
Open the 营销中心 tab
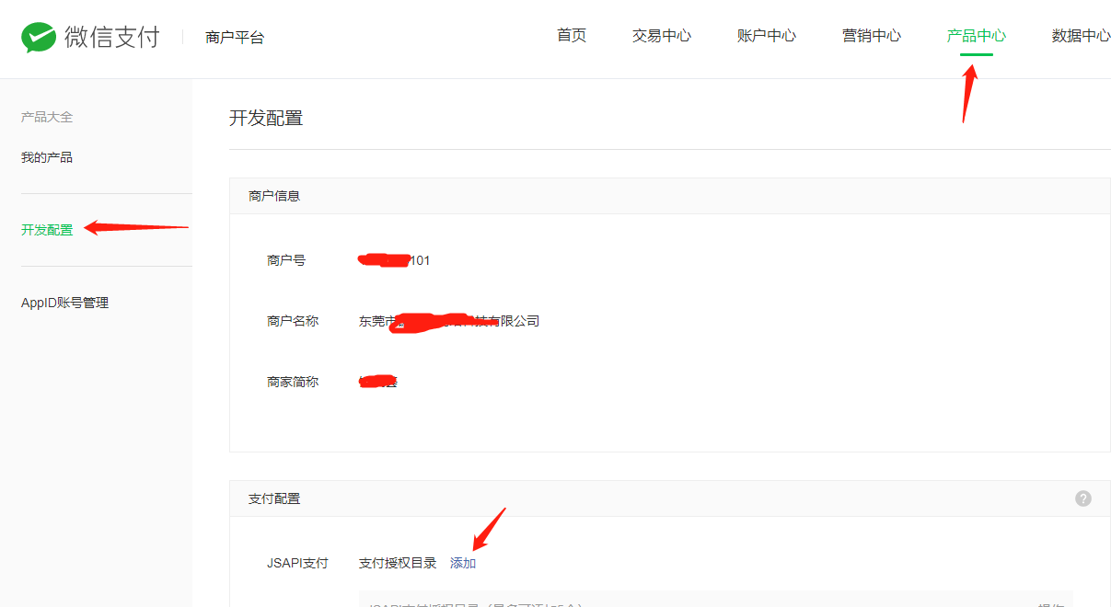tap(871, 36)
